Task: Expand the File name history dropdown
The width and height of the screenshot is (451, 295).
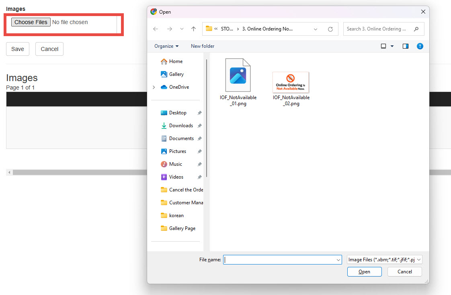Action: coord(338,260)
